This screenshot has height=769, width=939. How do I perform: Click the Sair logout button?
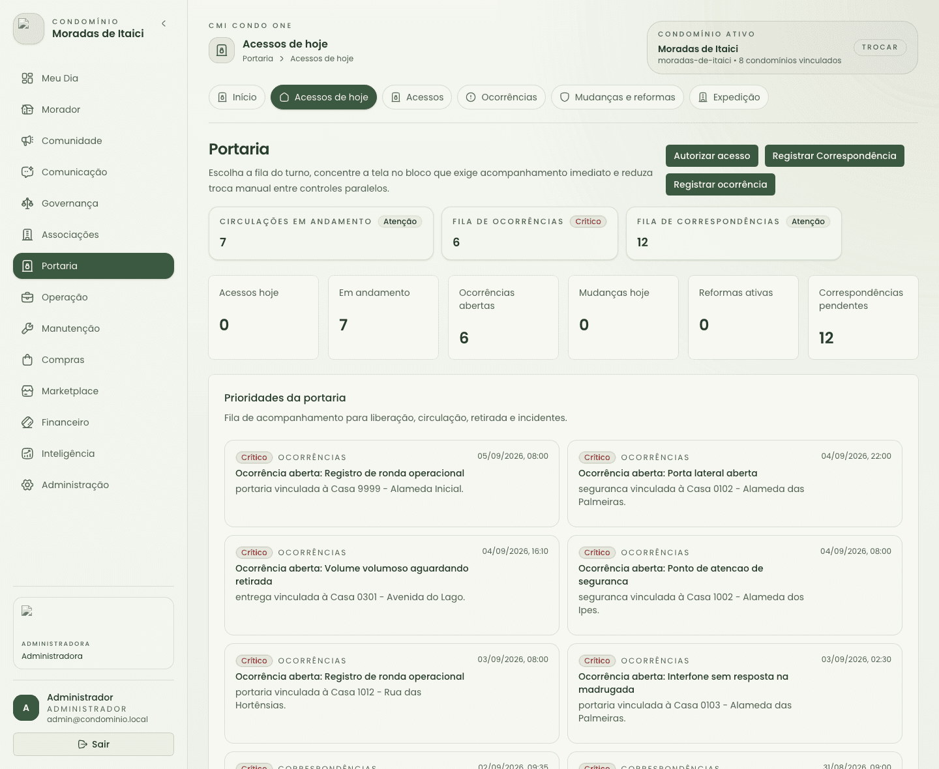click(93, 744)
